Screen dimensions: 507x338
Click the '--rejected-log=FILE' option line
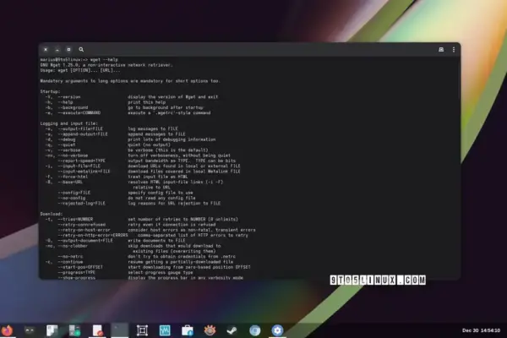click(139, 204)
